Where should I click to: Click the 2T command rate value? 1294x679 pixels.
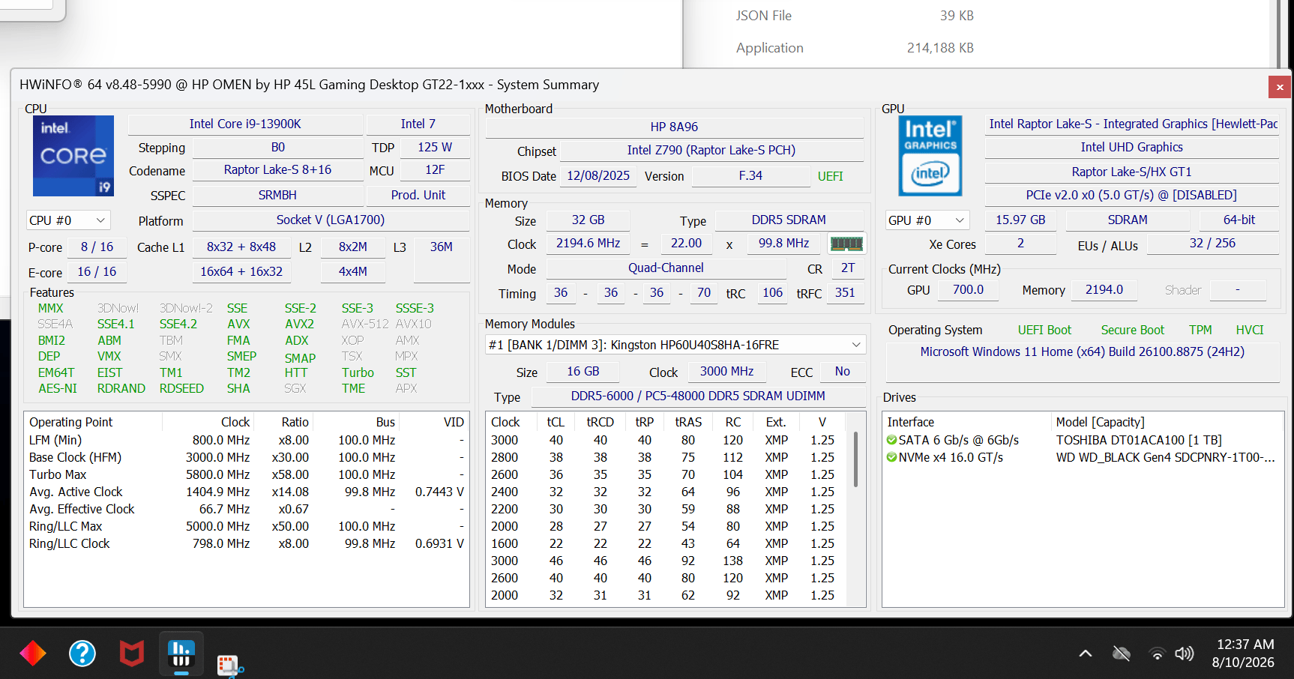point(847,268)
